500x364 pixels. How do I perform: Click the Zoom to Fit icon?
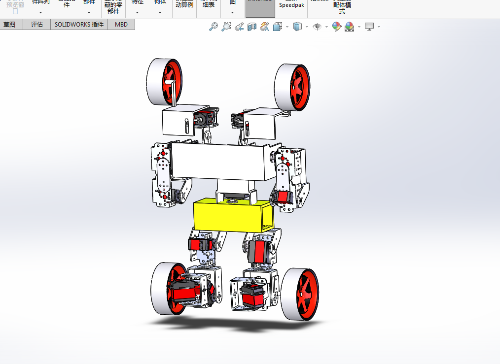pyautogui.click(x=214, y=27)
